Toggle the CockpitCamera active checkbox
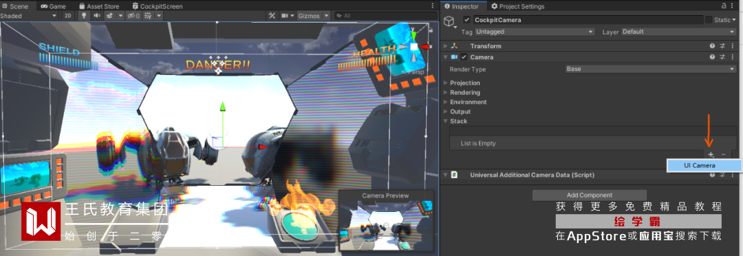Image resolution: width=743 pixels, height=256 pixels. pyautogui.click(x=466, y=20)
